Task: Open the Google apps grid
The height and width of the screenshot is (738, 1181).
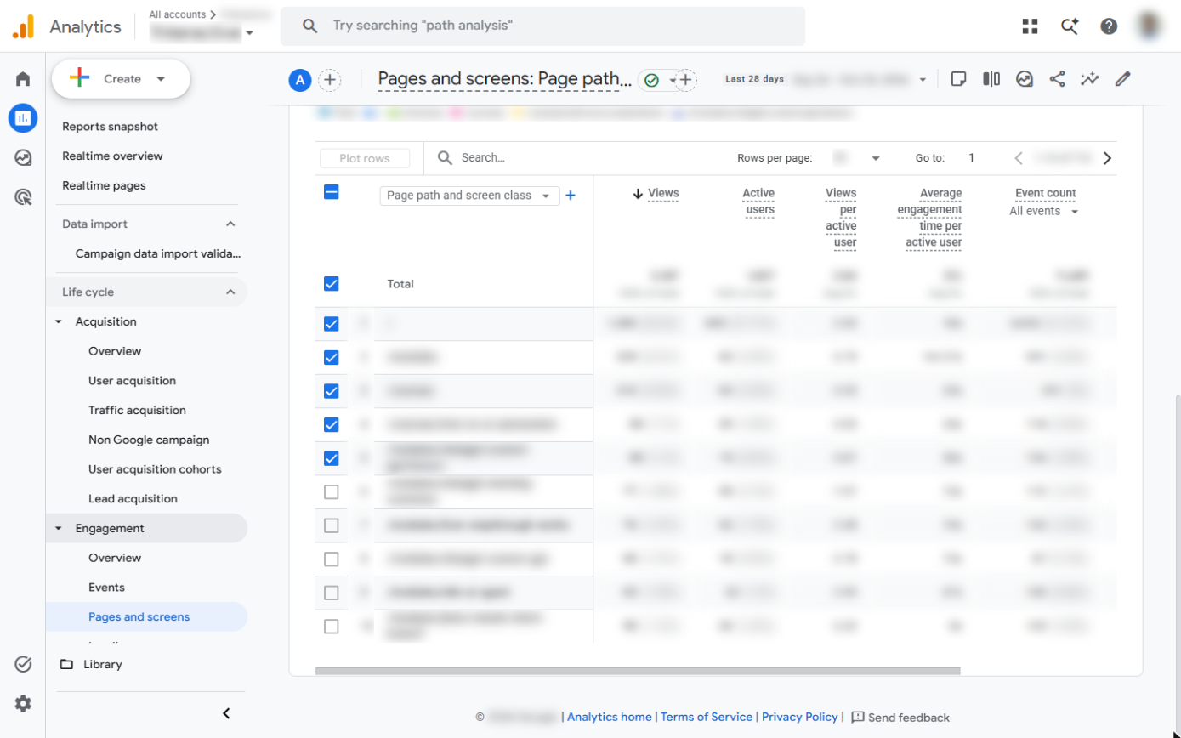Action: coord(1031,26)
